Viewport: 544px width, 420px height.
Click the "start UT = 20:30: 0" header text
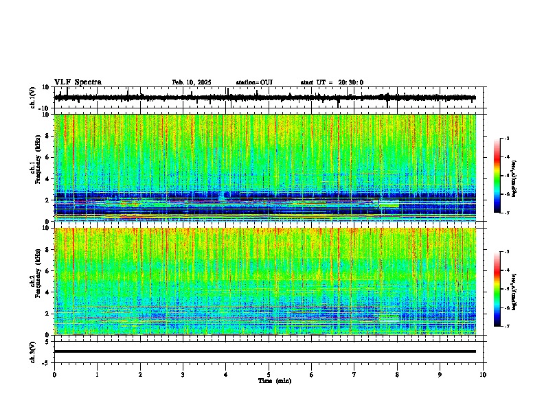(332, 82)
